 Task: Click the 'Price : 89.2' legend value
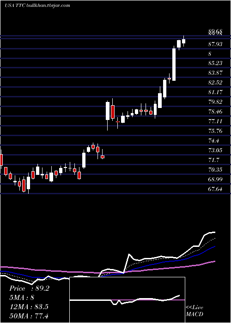pos(29,288)
